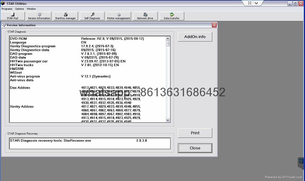Click scrollbar up arrow in version list
305x181 pixels.
click(168, 38)
